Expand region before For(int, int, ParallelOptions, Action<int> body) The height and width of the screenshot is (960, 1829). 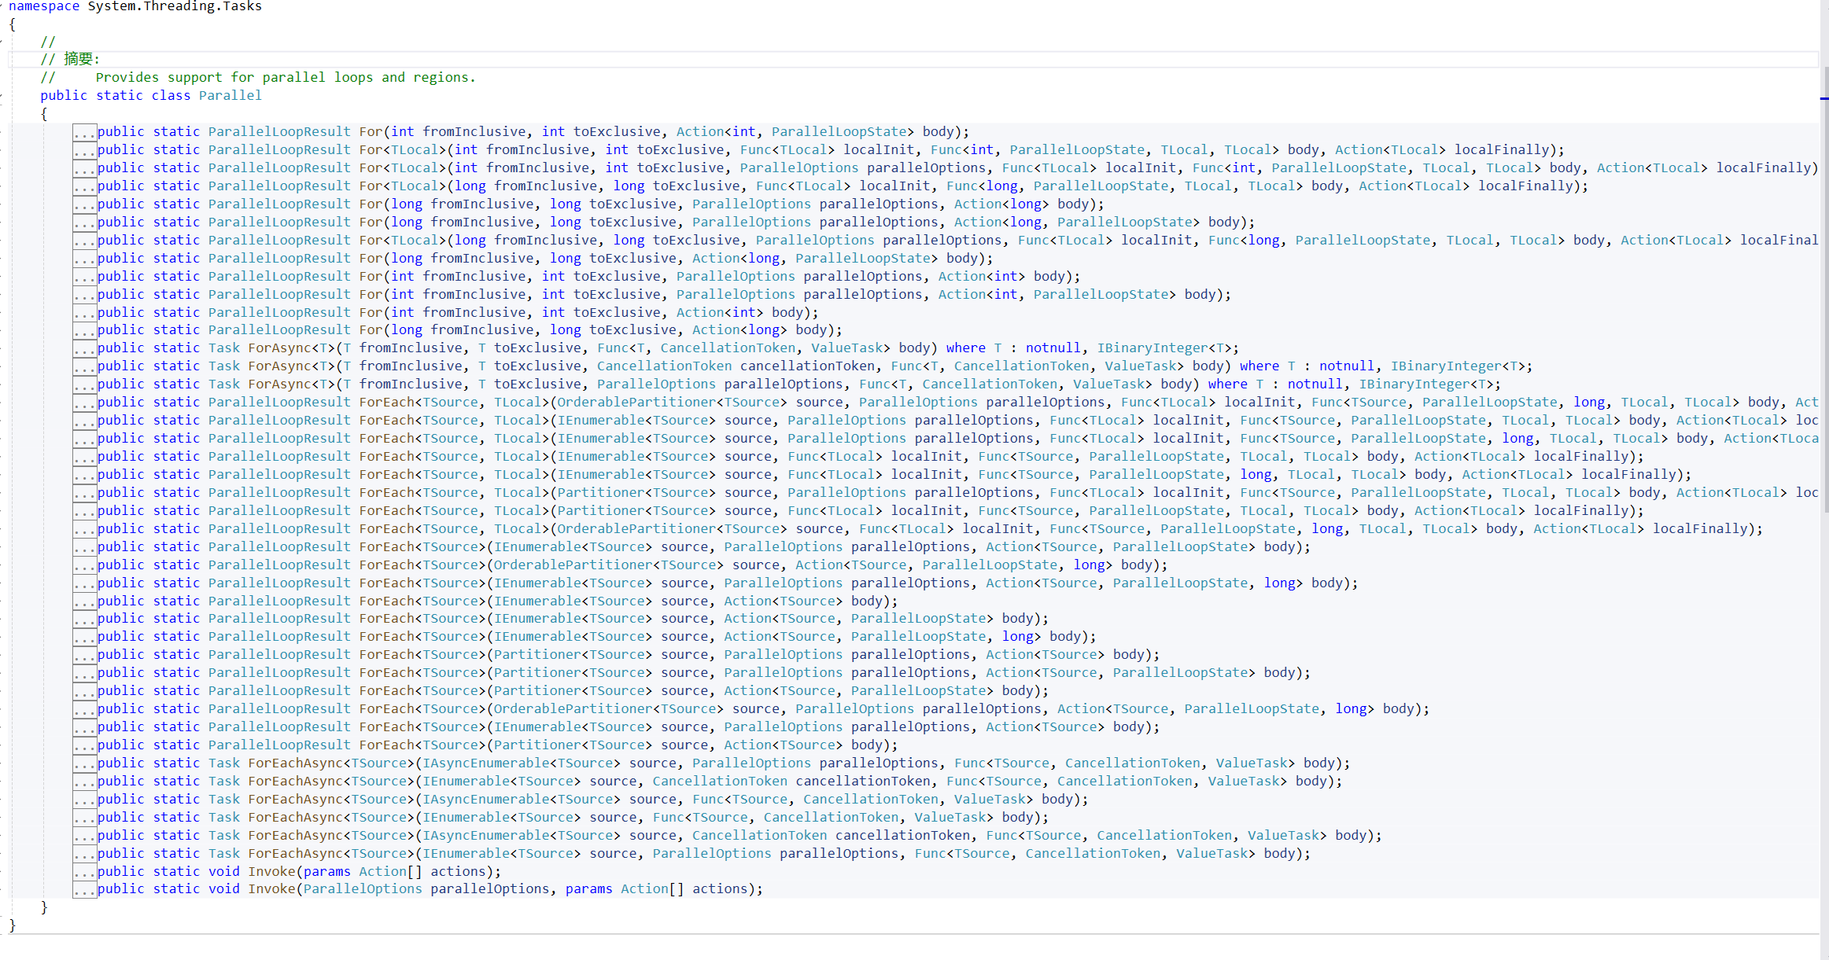(85, 277)
